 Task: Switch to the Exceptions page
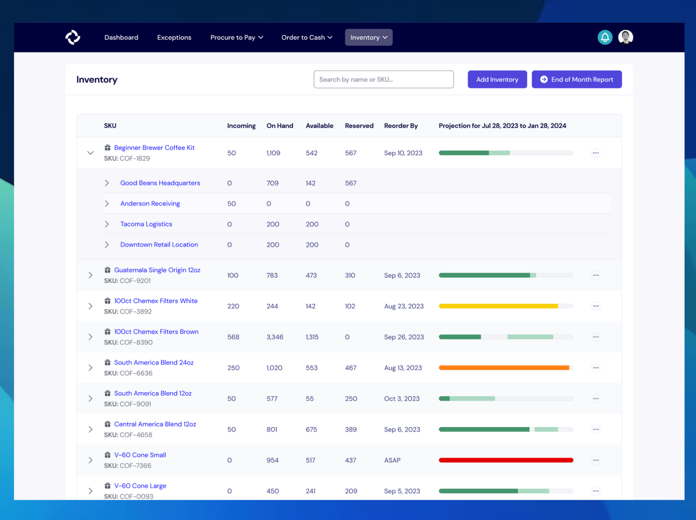pos(174,37)
